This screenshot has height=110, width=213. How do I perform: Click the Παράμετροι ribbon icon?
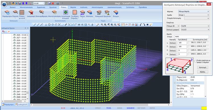[x=7, y=13]
